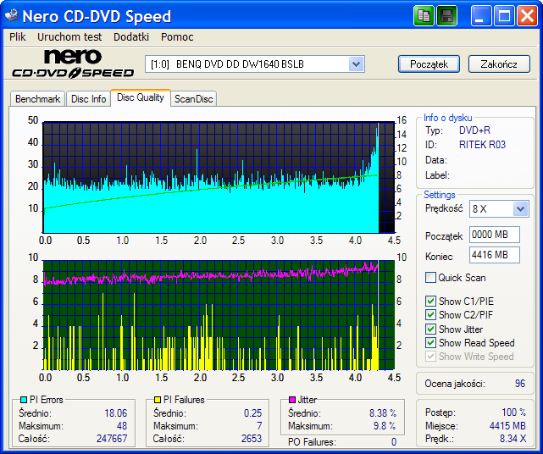
Task: Toggle the Quick Scan checkbox
Action: (x=430, y=277)
